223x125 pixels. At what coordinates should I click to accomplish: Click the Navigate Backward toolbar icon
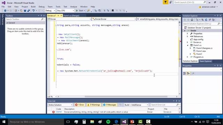(5, 11)
